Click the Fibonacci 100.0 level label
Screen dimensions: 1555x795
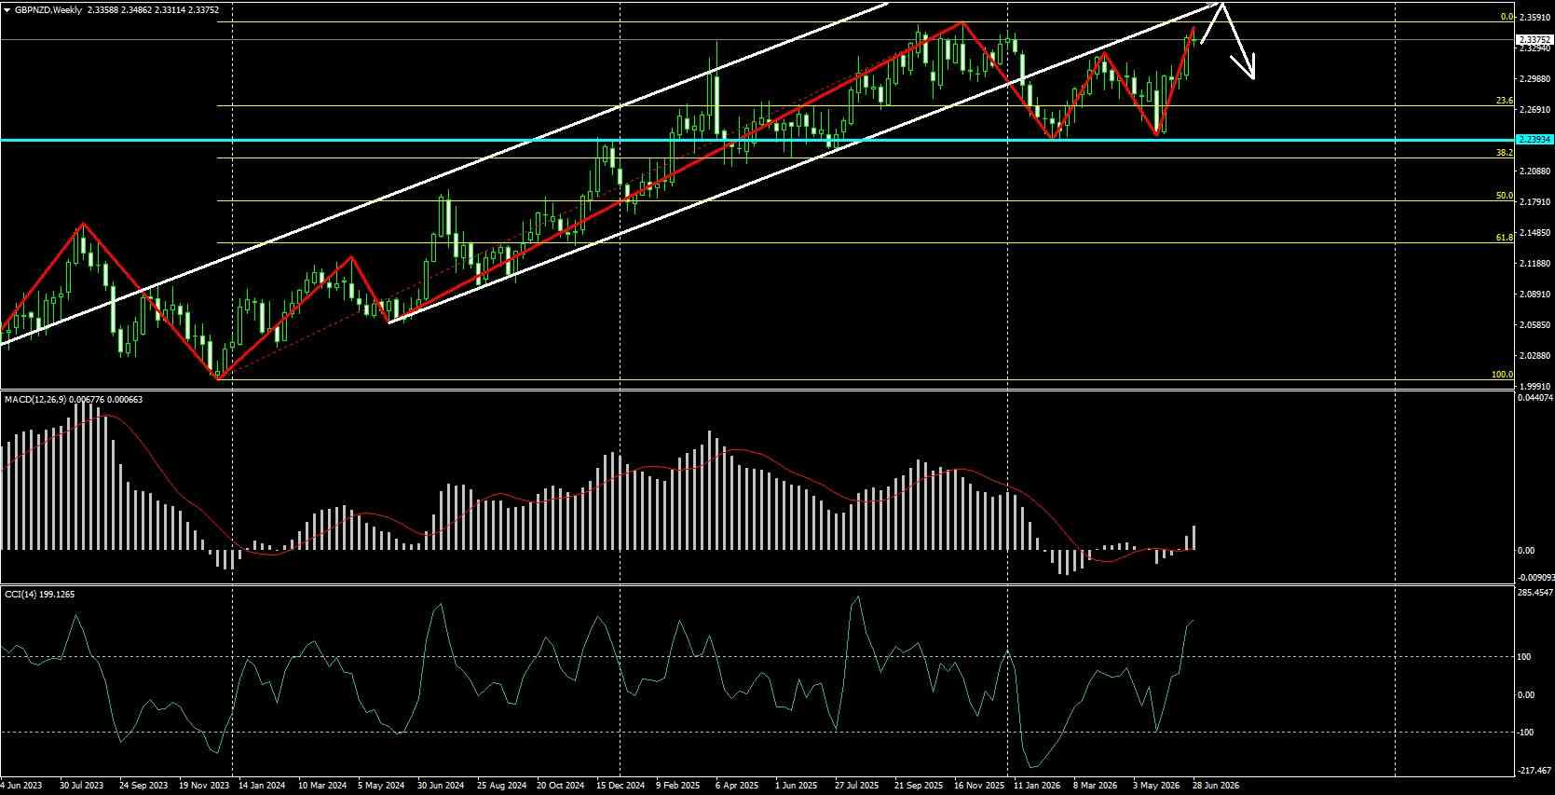1502,375
